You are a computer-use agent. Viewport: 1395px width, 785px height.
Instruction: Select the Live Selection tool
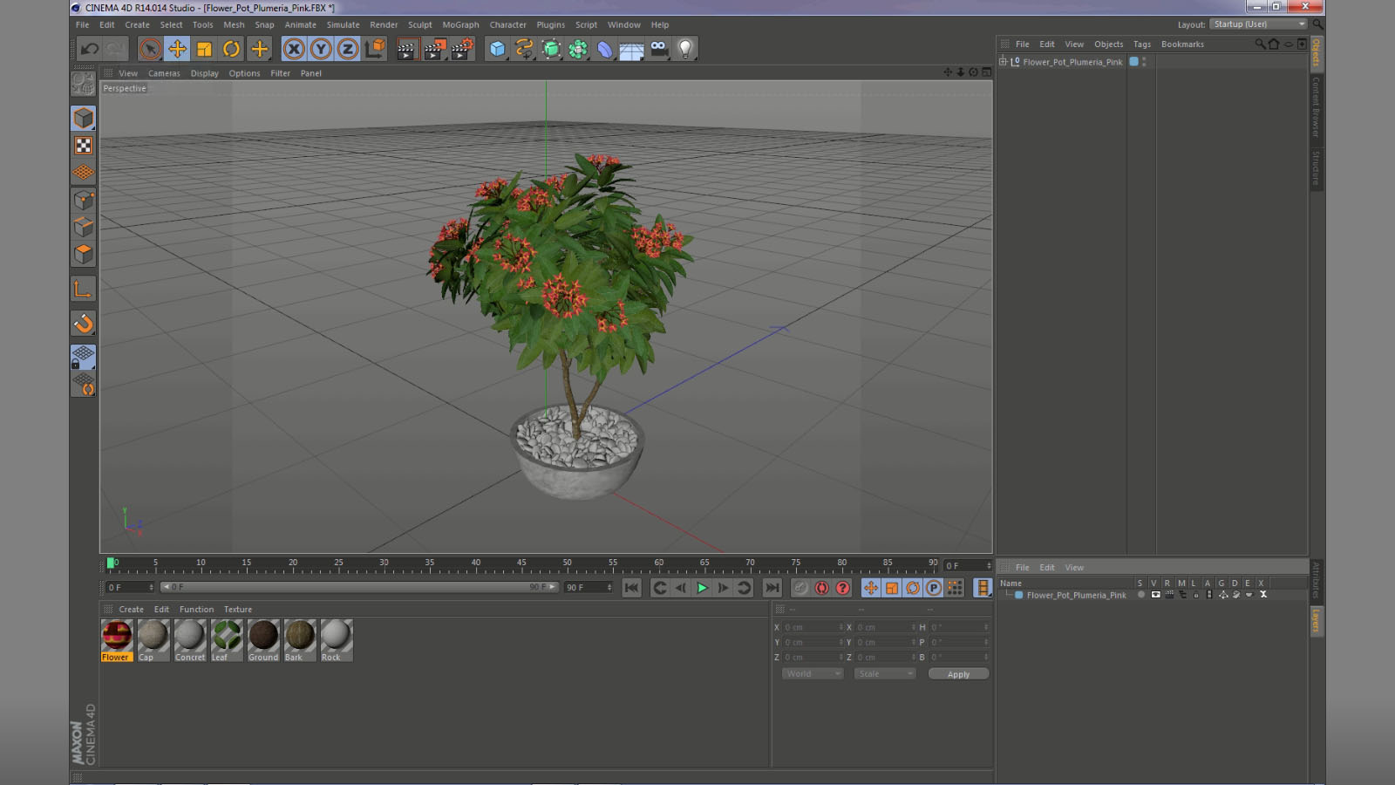(x=150, y=49)
